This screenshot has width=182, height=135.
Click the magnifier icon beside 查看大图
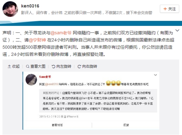[27, 66]
